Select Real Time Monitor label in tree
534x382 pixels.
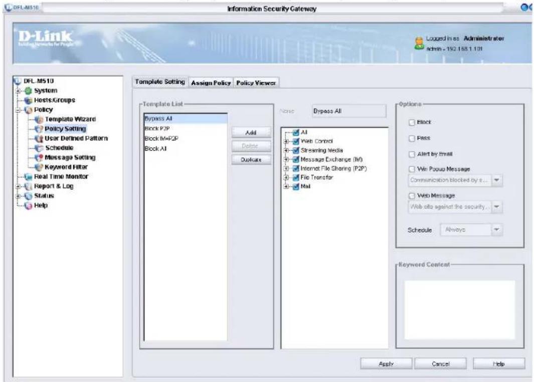61,176
